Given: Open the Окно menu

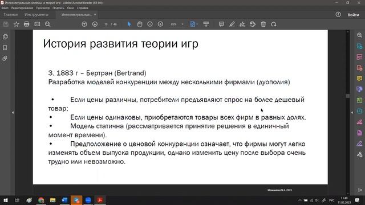Looking at the screenshot, I should coord(71,8).
